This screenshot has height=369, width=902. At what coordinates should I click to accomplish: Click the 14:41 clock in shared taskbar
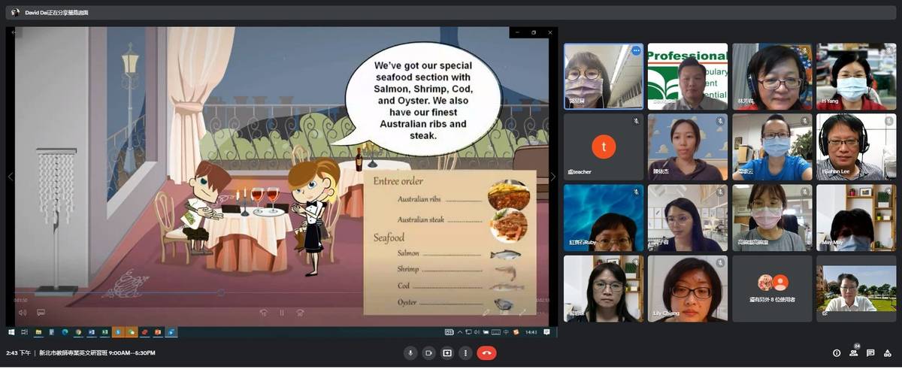[x=531, y=331]
